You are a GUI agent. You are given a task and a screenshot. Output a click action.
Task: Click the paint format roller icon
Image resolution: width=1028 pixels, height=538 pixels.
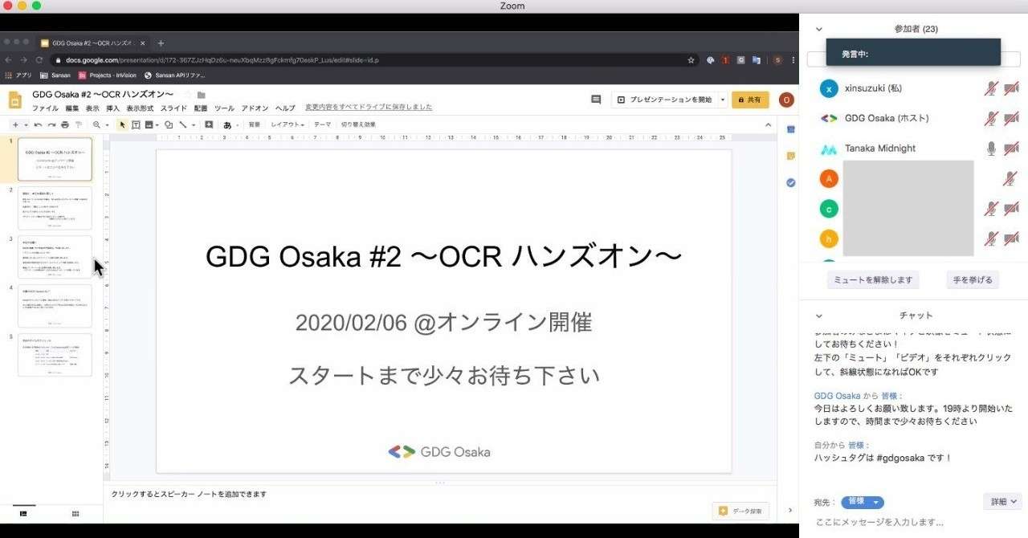(78, 124)
